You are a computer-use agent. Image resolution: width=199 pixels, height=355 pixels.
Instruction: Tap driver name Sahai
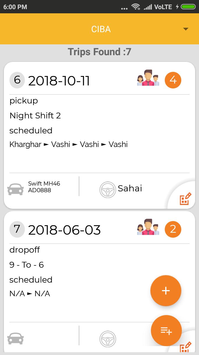pyautogui.click(x=130, y=188)
